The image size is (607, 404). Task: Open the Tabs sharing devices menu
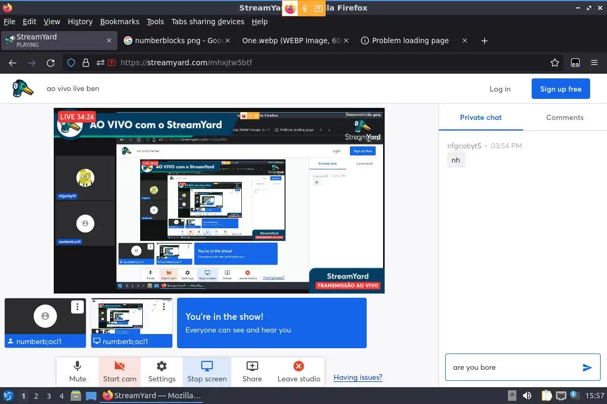point(208,22)
